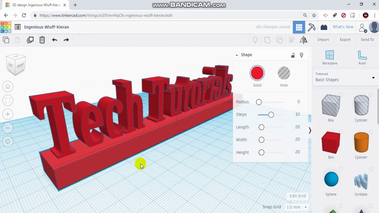Collapse the shapes side panel chevron
The height and width of the screenshot is (213, 379).
(310, 130)
